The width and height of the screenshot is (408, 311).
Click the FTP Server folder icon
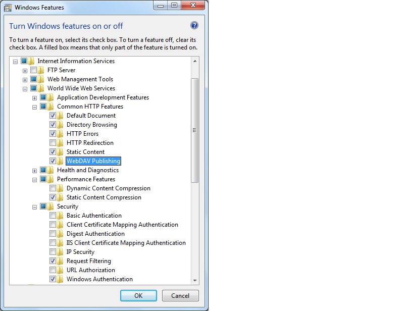point(40,70)
